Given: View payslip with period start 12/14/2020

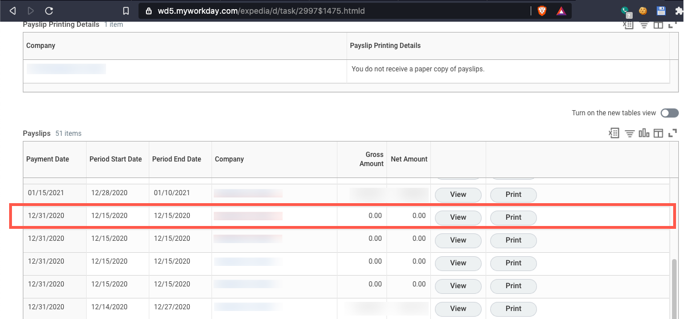Looking at the screenshot, I should tap(458, 309).
